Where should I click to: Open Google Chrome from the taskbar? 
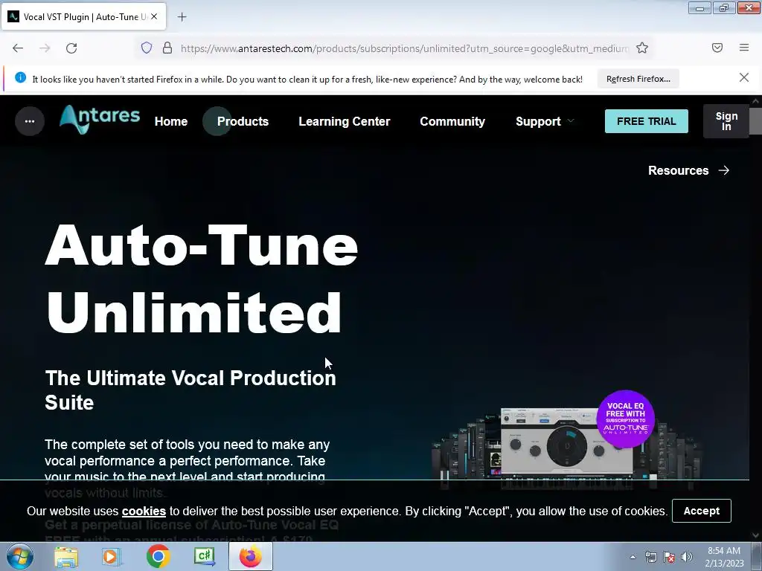pyautogui.click(x=158, y=556)
